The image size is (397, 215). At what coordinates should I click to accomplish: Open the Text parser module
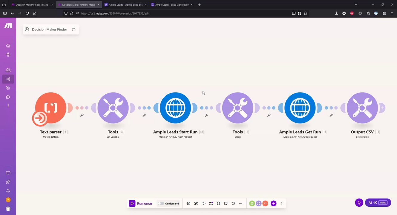coord(51,108)
